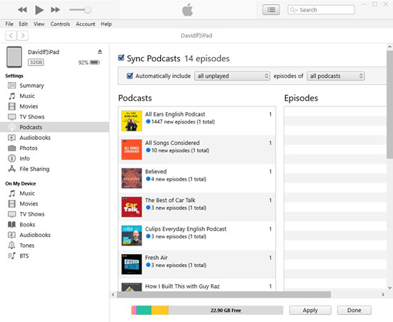Click the horizontal scroll left arrow
This screenshot has width=393, height=322.
[113, 294]
